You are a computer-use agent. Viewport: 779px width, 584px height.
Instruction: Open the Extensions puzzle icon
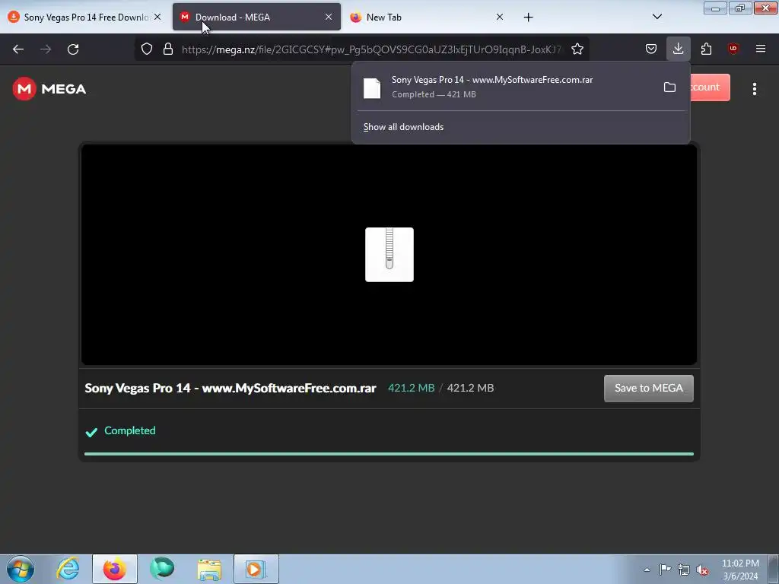[x=706, y=49]
